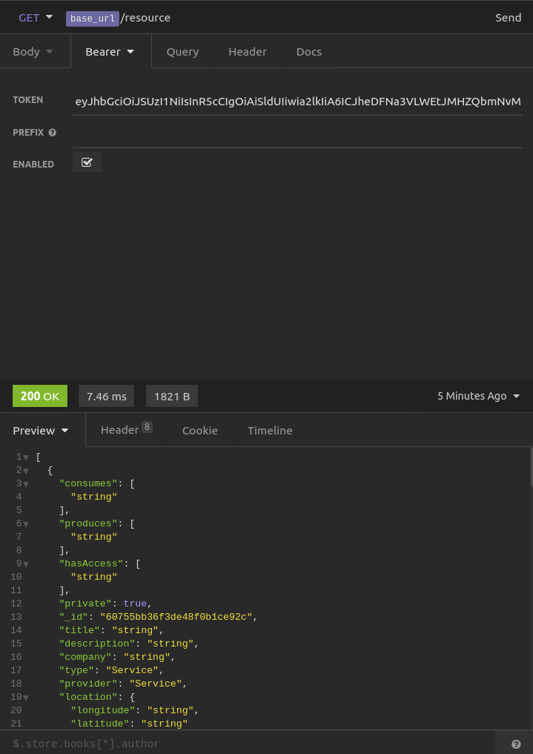The height and width of the screenshot is (754, 533).
Task: Click the "_id" value 60755bb36f3de48f0b1ce92c
Action: coord(176,617)
